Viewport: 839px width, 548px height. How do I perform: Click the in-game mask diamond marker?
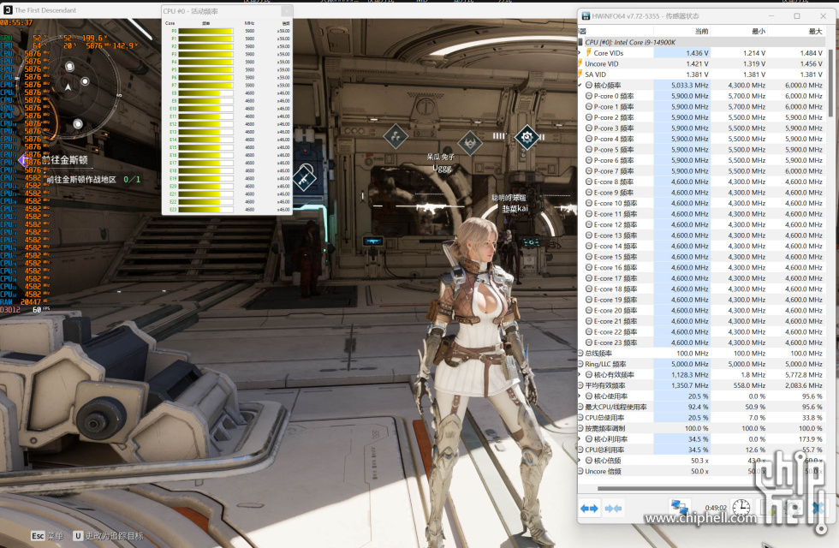tap(470, 143)
